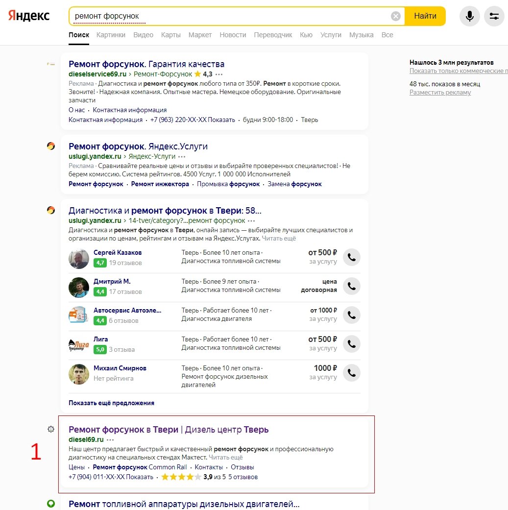Start voice search with the microphone icon
This screenshot has width=508, height=510.
pos(469,16)
